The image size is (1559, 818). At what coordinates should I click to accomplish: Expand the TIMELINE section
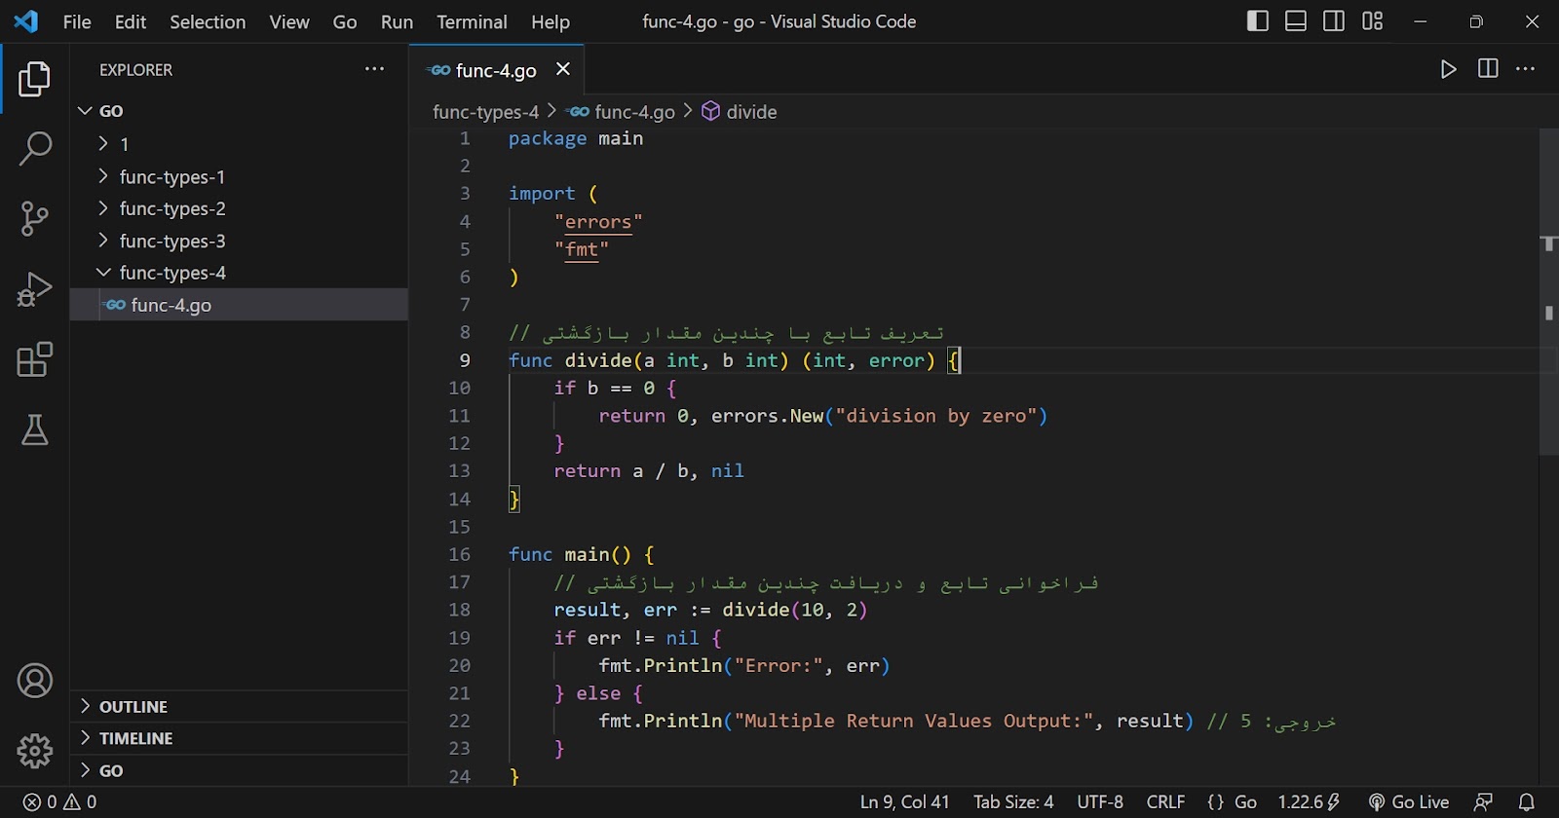[x=239, y=738]
